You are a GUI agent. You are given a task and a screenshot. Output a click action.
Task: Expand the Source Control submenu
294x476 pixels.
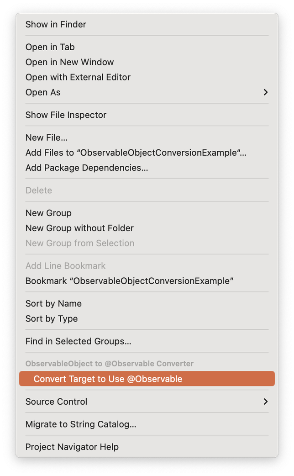[56, 402]
